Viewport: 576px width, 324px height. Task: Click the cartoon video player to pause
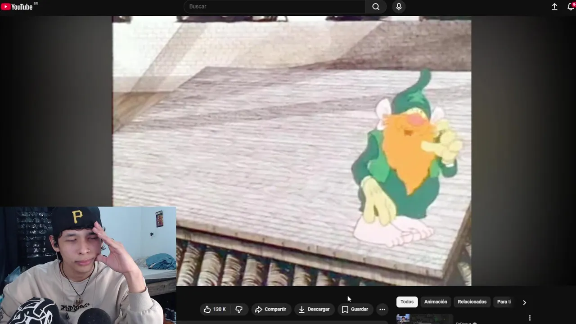[x=292, y=151]
